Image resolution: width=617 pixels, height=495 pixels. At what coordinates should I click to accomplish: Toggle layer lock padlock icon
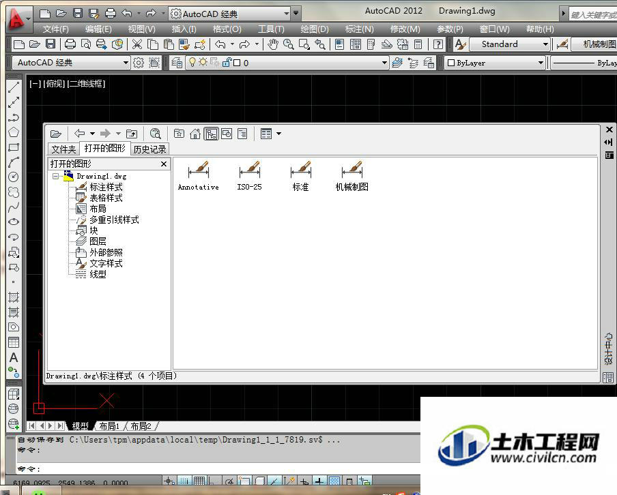pyautogui.click(x=227, y=63)
